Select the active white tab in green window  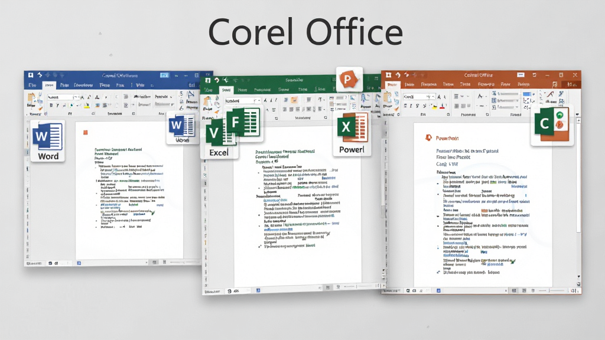click(226, 90)
